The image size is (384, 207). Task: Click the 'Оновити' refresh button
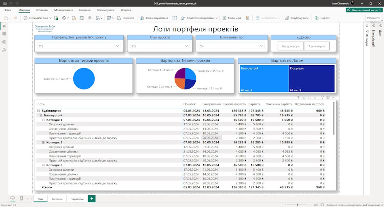[x=125, y=18]
